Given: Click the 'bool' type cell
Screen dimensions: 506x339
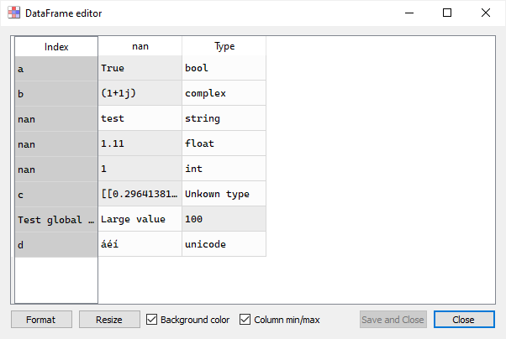Looking at the screenshot, I should point(224,68).
